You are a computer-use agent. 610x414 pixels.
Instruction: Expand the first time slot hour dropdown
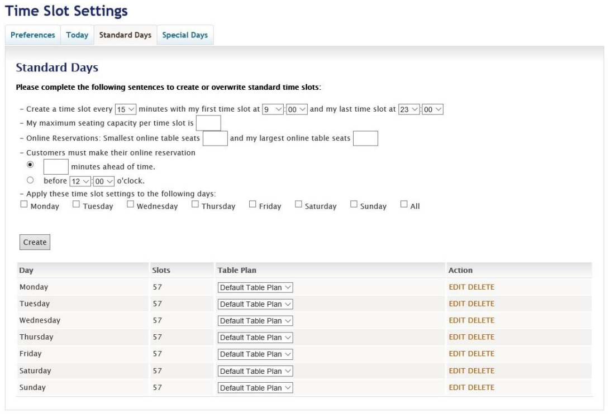273,109
